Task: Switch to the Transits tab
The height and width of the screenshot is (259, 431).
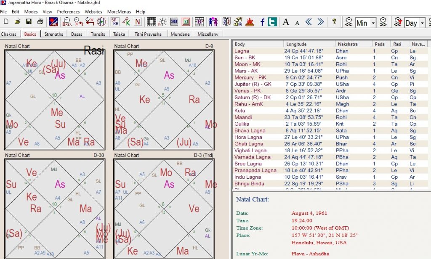Action: (x=98, y=34)
